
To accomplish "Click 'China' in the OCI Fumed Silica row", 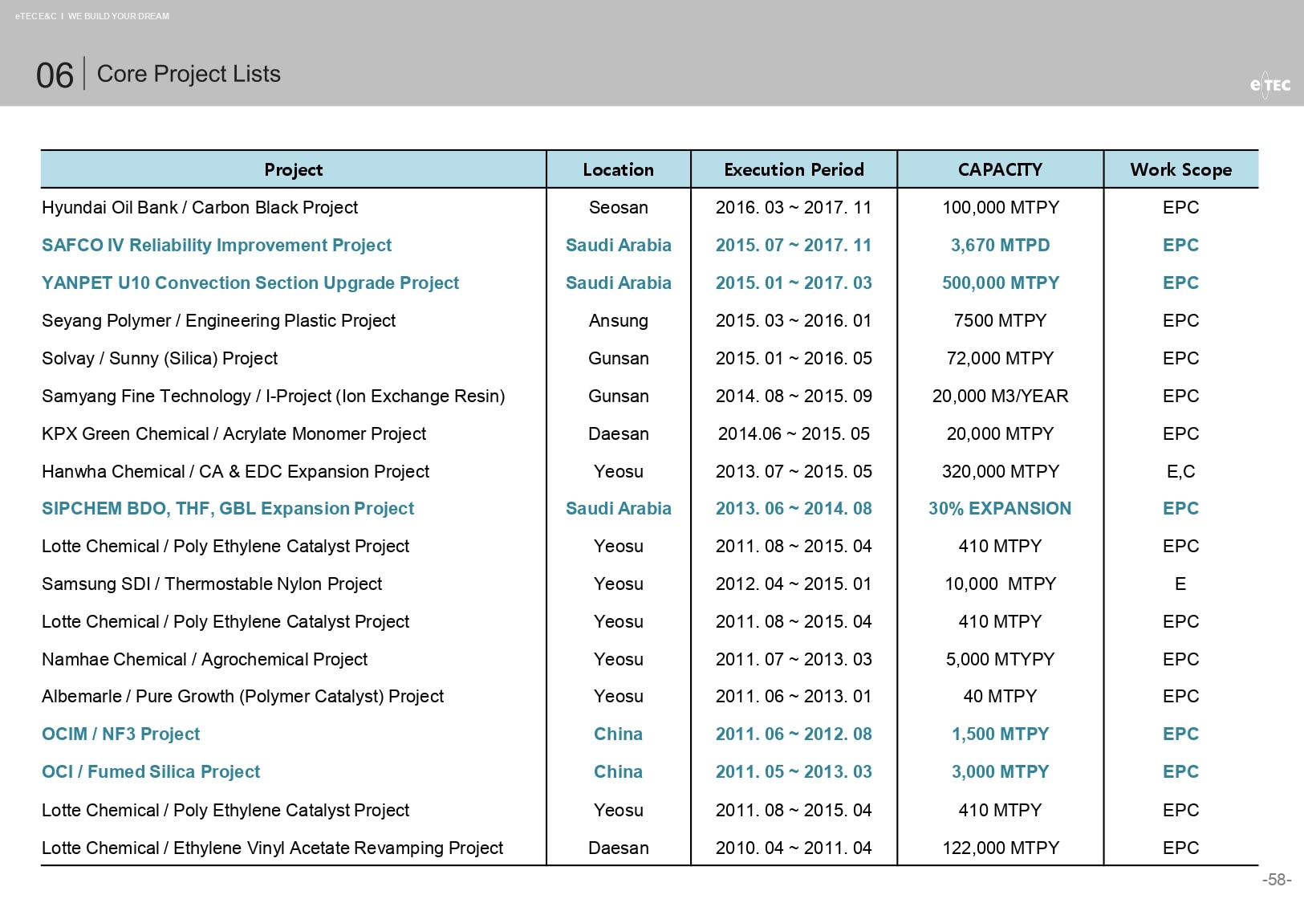I will point(618,771).
